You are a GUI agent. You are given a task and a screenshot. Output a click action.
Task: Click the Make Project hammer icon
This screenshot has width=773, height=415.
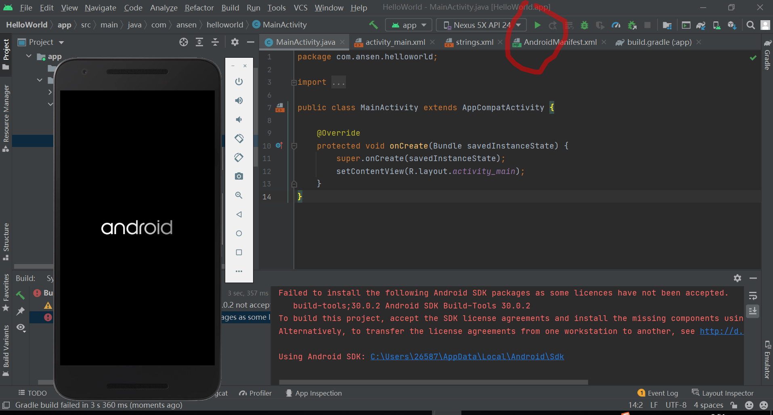tap(373, 25)
